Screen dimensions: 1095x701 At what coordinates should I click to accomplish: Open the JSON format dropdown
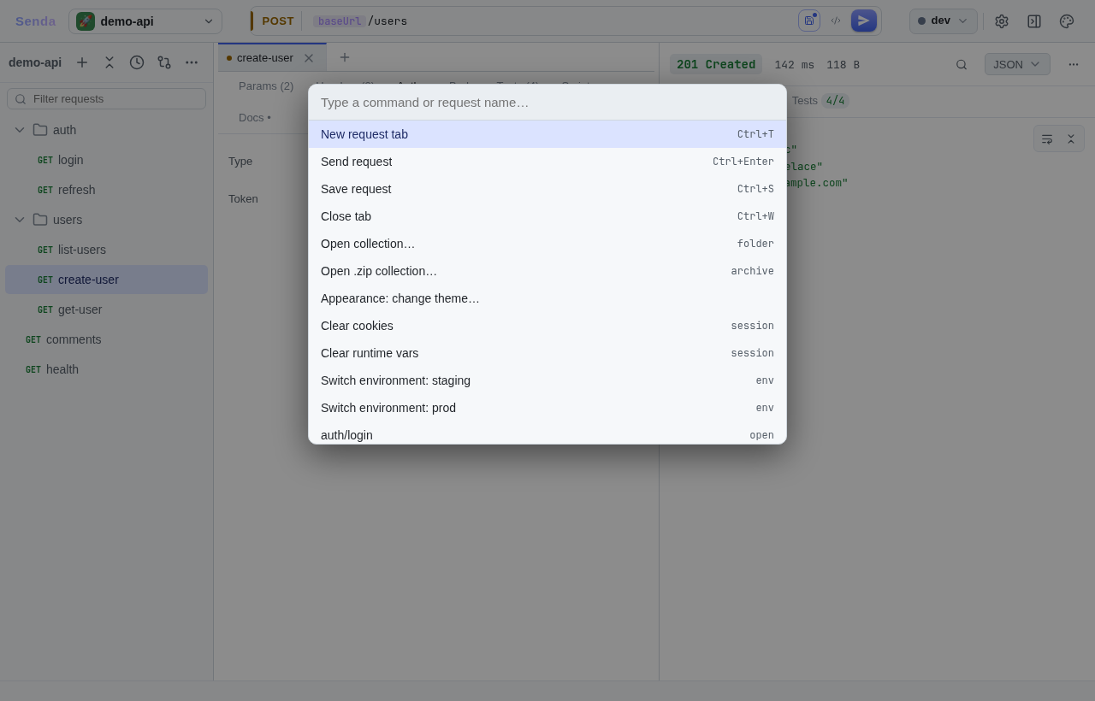(1017, 64)
